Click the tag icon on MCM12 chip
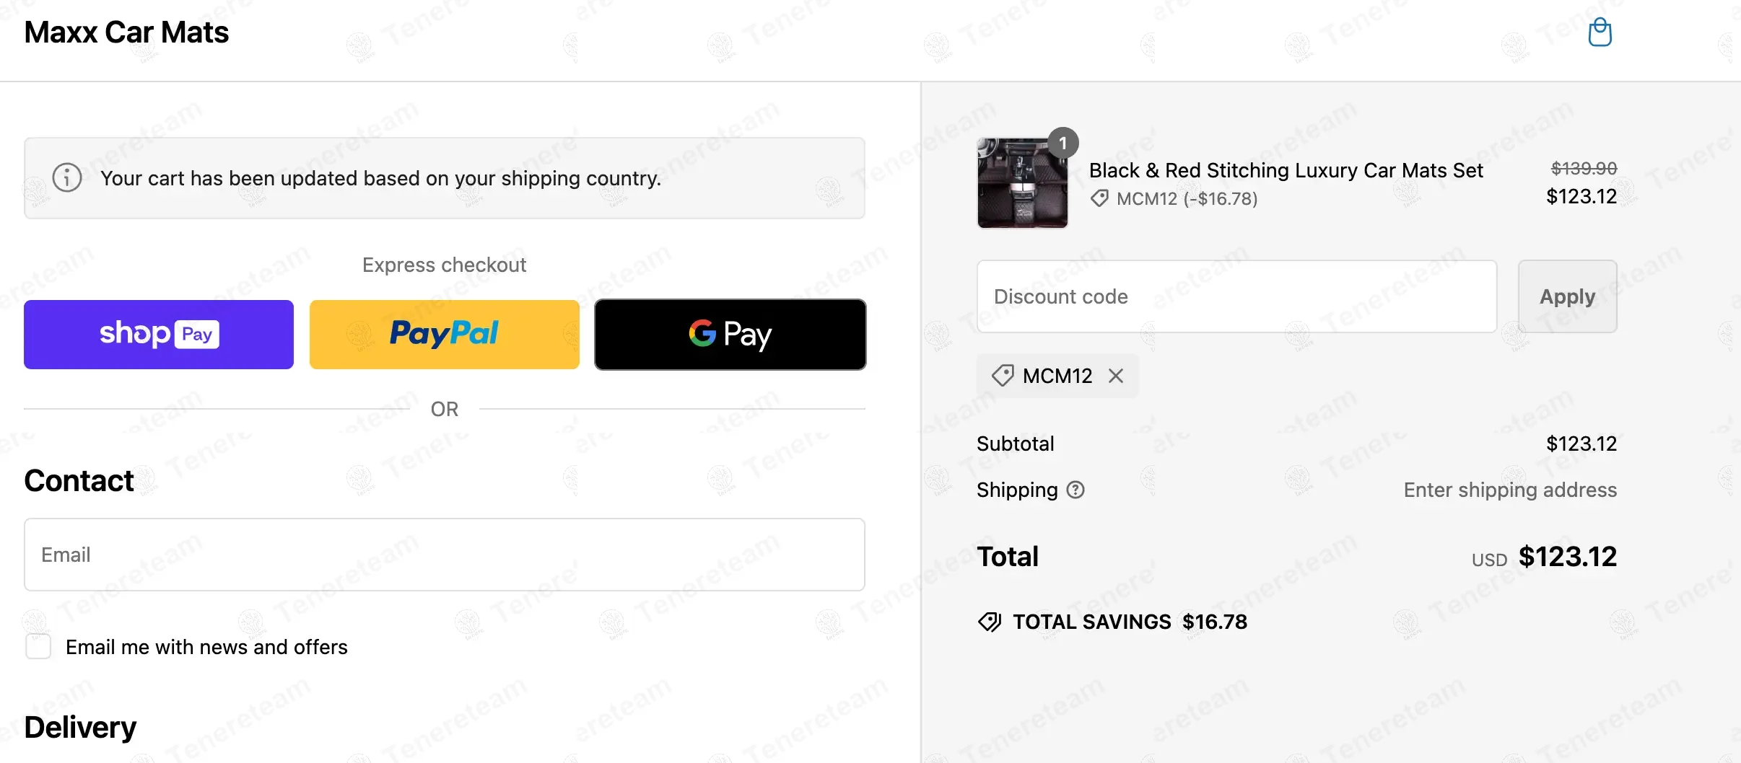 coord(1003,376)
